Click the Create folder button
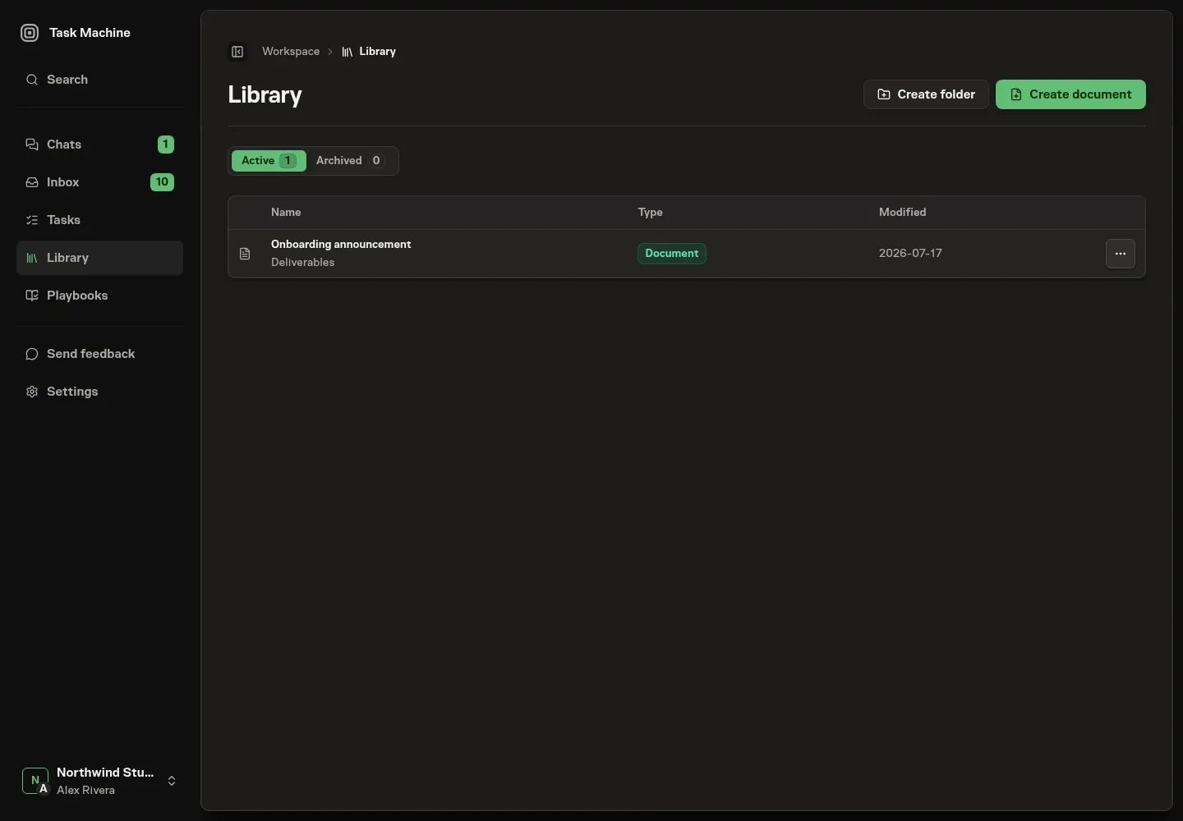1183x821 pixels. click(926, 94)
